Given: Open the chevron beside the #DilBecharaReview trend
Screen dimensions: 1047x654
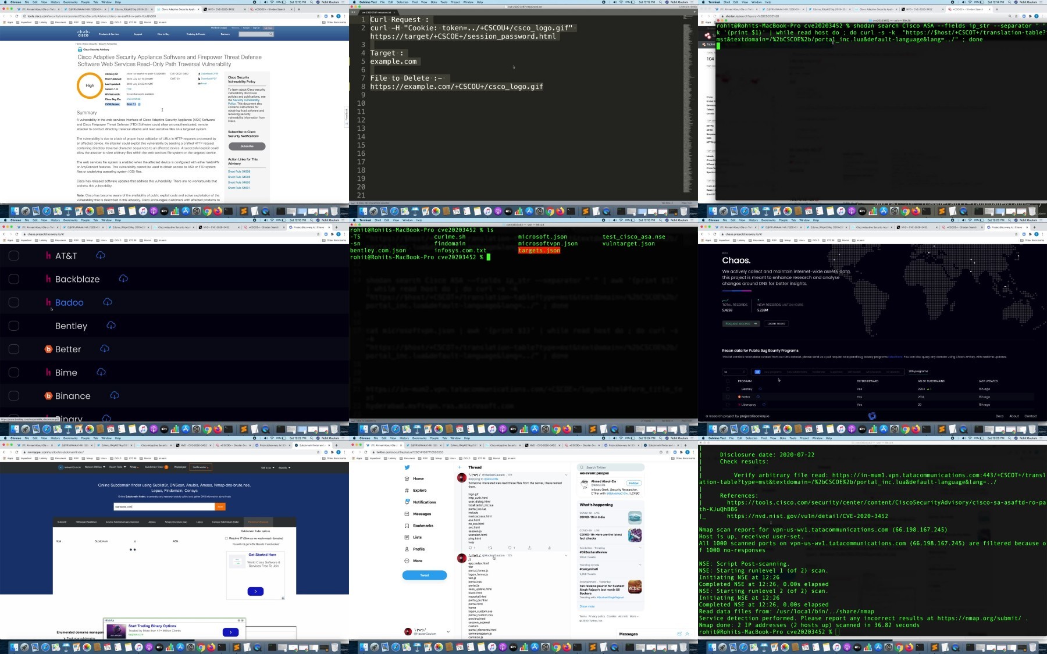Looking at the screenshot, I should point(640,548).
